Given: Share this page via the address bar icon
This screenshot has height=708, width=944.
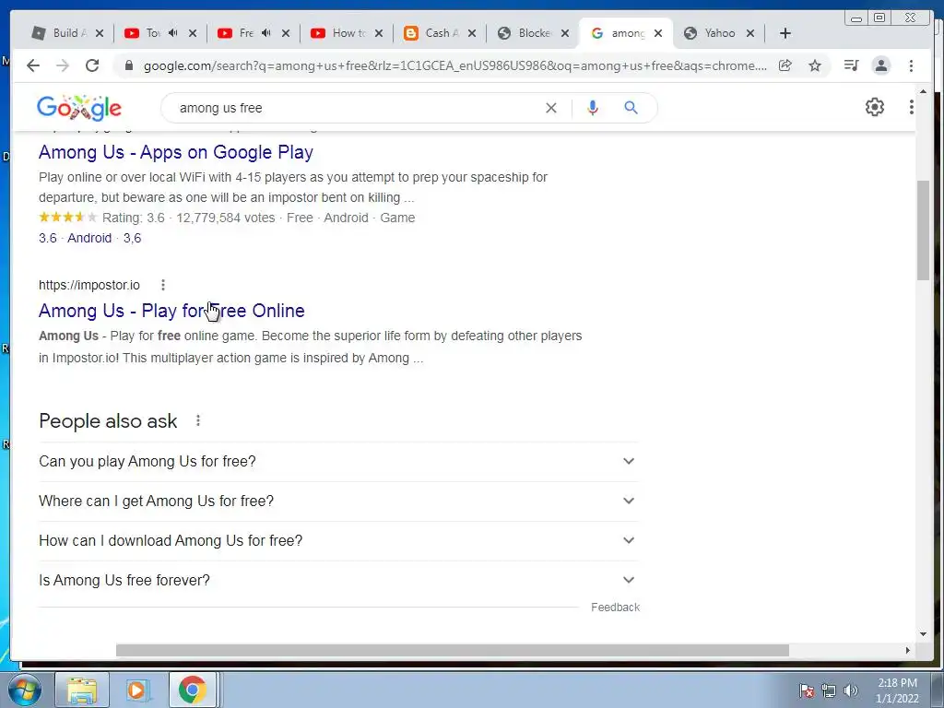Looking at the screenshot, I should click(x=785, y=65).
